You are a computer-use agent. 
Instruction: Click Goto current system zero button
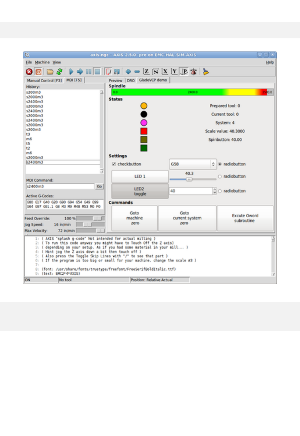(187, 218)
